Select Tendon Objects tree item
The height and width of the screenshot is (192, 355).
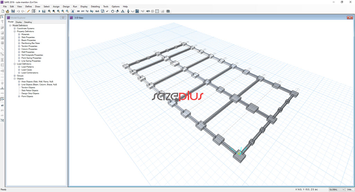[28, 88]
